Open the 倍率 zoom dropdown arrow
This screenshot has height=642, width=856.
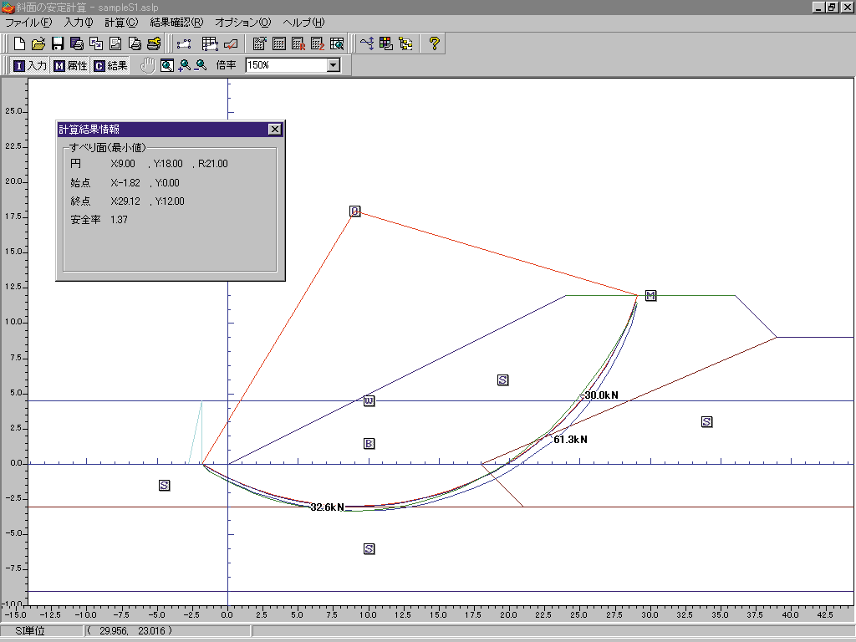tap(334, 65)
